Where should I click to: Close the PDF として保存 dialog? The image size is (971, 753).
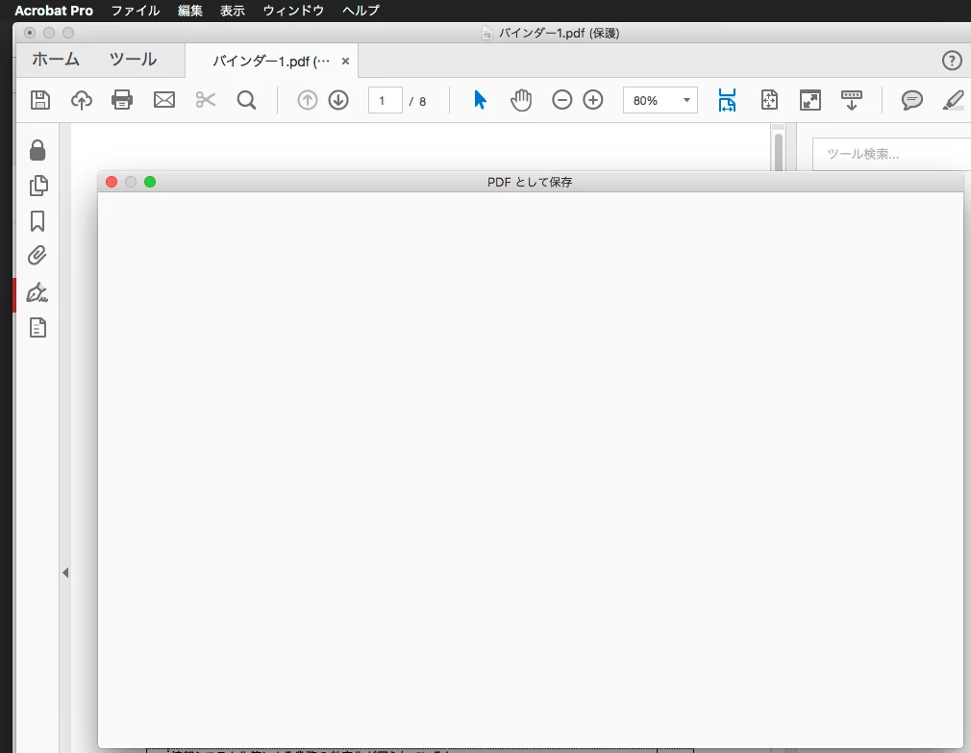112,182
